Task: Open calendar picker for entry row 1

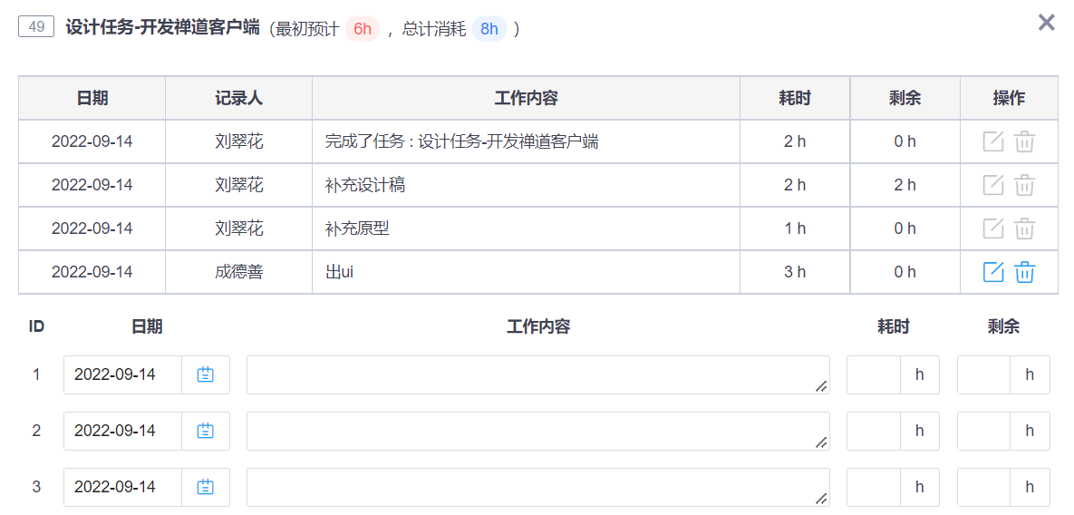Action: point(206,374)
